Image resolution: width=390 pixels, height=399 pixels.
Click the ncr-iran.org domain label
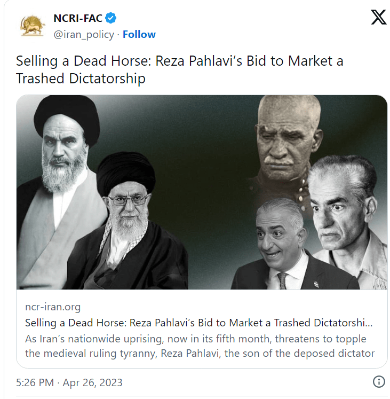click(x=53, y=307)
